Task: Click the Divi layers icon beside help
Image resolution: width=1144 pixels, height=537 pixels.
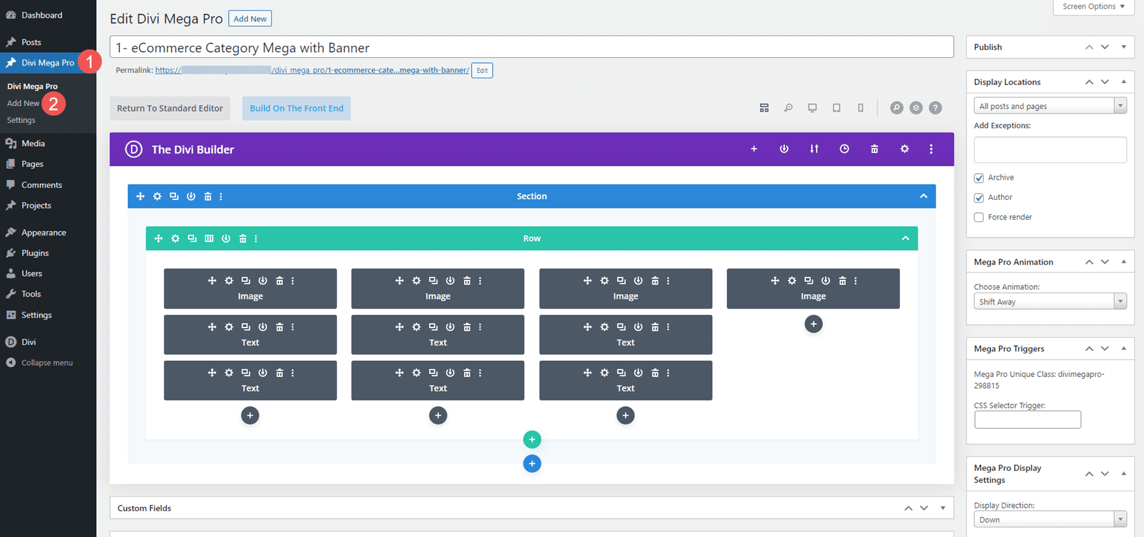Action: point(916,108)
